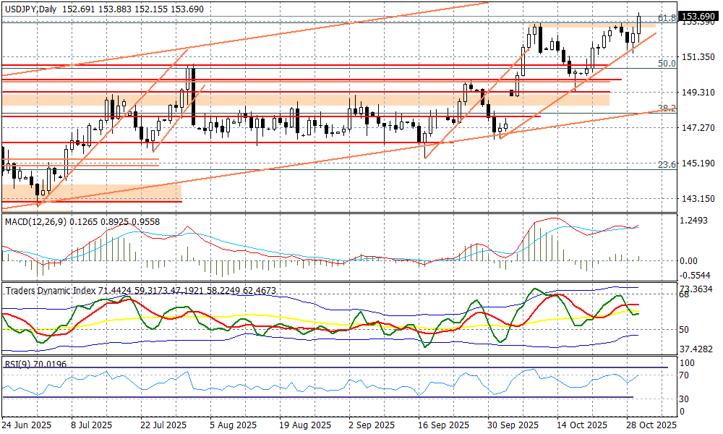Click the 149.310 price axis label
The image size is (723, 434).
[x=698, y=93]
